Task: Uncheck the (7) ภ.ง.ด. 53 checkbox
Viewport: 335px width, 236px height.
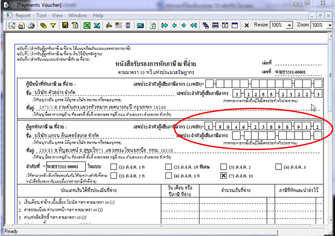Action: click(x=223, y=175)
